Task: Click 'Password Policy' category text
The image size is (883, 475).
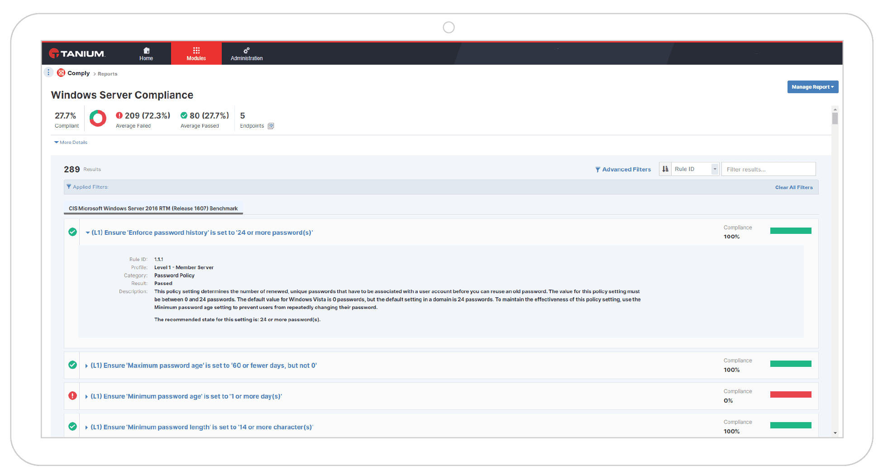Action: (x=174, y=275)
